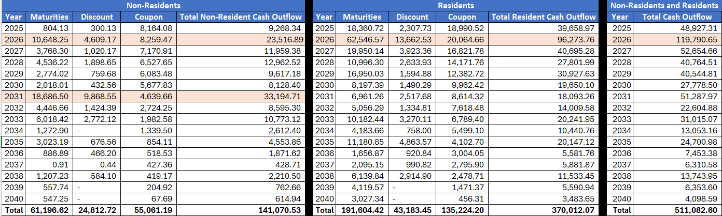The image size is (722, 216).
Task: Select non-resident 2025 discount cell 300.13
Action: [96, 28]
